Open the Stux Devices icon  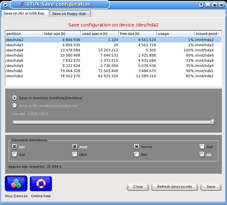click(16, 184)
